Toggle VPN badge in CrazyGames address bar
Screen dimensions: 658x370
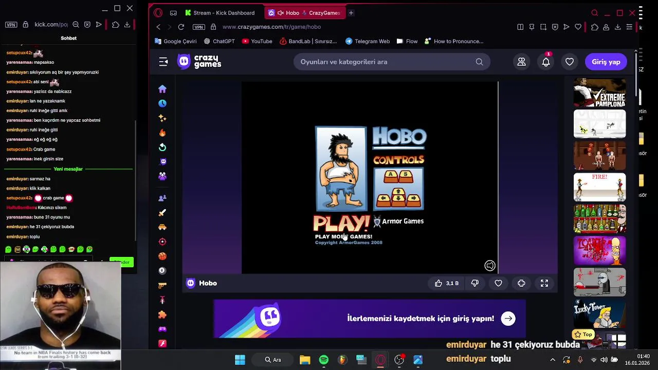(x=199, y=27)
